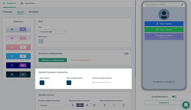Screen dimensions: 191x110
Task: Click the Загрузить изображение button
Action: click(53, 60)
